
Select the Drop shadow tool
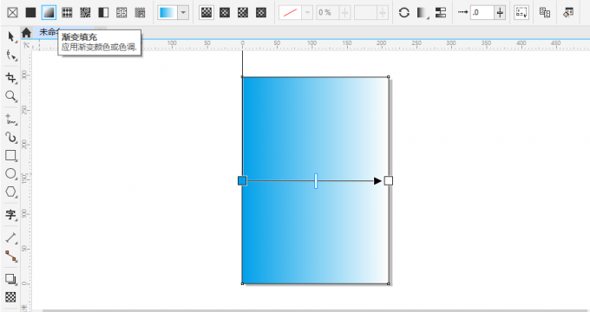(11, 279)
